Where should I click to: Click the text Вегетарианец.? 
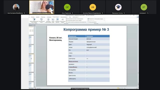(x=55, y=40)
